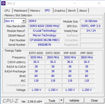Screen dimensions: 105x104
Task: Minimize the CPU-Z window
Action: [75, 3]
